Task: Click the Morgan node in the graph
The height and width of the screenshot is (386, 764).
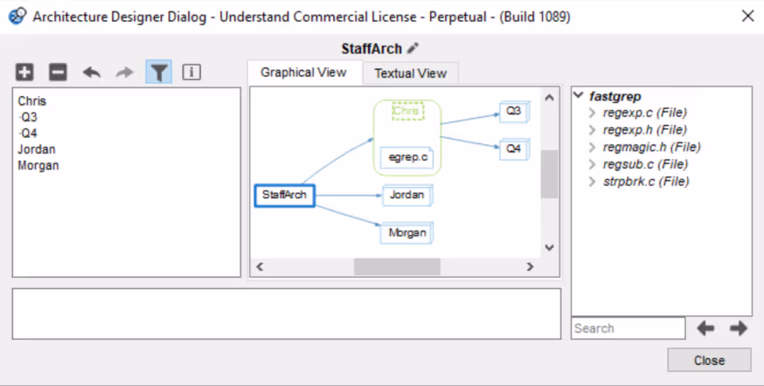Action: pos(406,233)
